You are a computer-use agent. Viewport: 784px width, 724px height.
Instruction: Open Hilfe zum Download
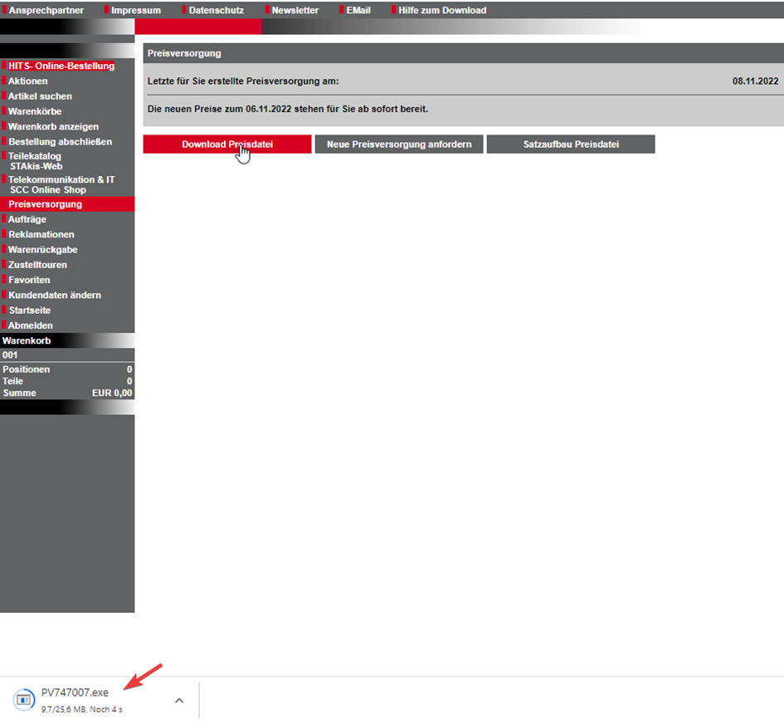coord(442,10)
